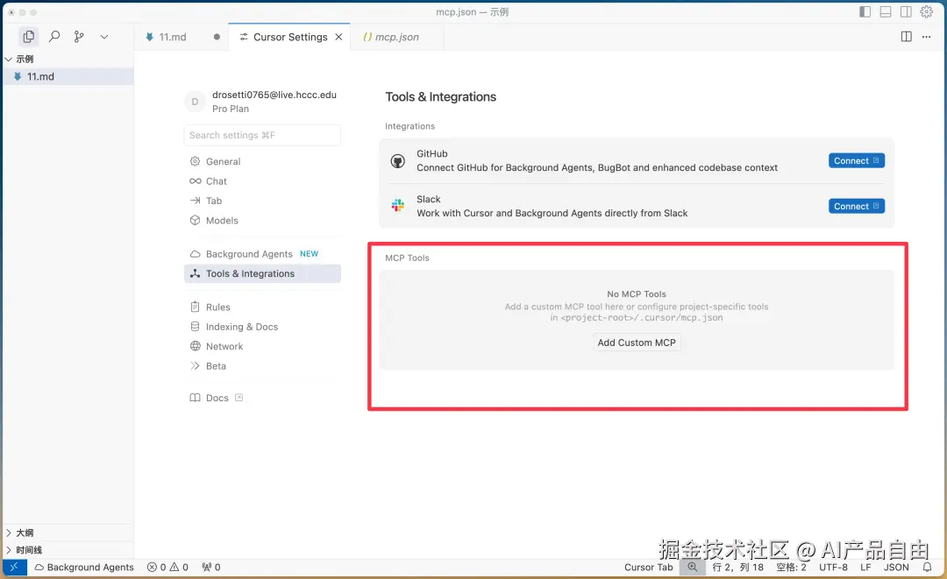This screenshot has width=947, height=579.
Task: Click the Models cube icon
Action: (195, 221)
